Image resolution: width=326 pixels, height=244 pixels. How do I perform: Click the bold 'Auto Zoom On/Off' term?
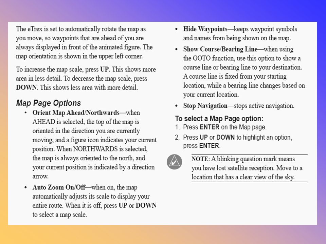pos(59,187)
